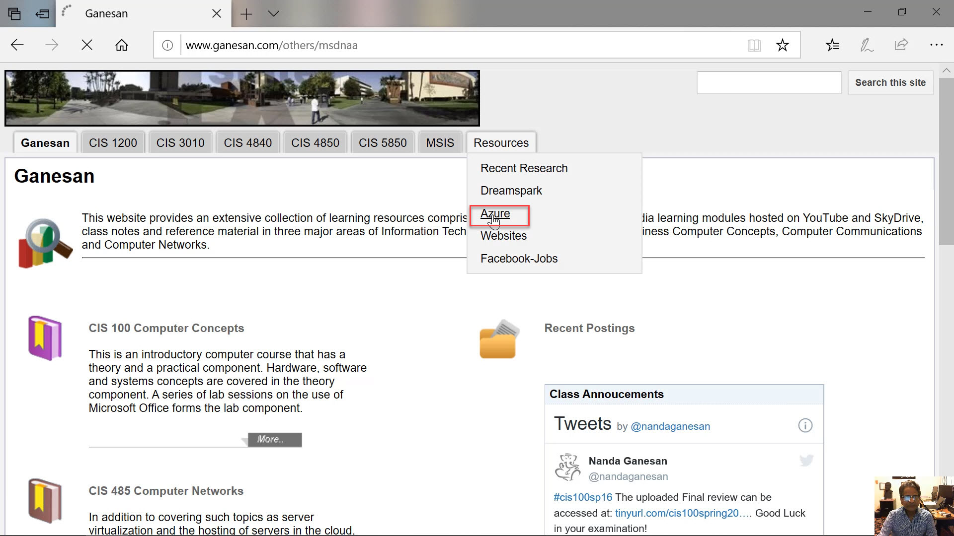Choose Dreamspark in the Resources menu
The height and width of the screenshot is (536, 954).
(511, 191)
